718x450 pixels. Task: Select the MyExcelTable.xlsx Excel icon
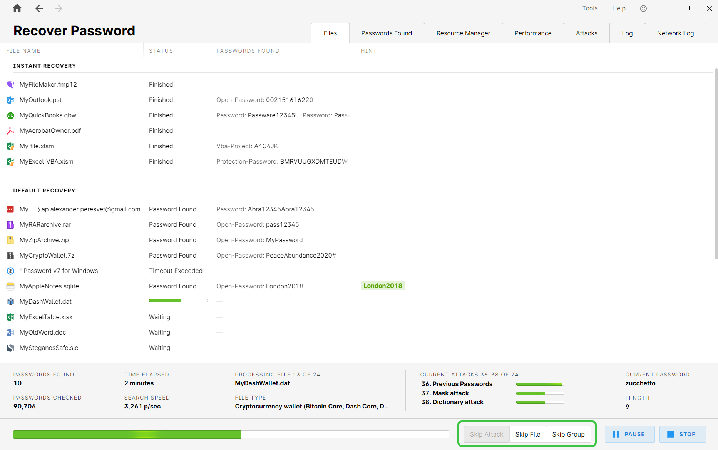[x=10, y=317]
